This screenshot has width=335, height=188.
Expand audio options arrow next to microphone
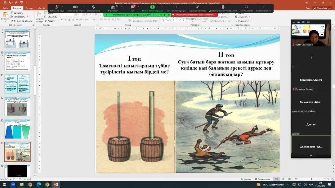pos(63,6)
